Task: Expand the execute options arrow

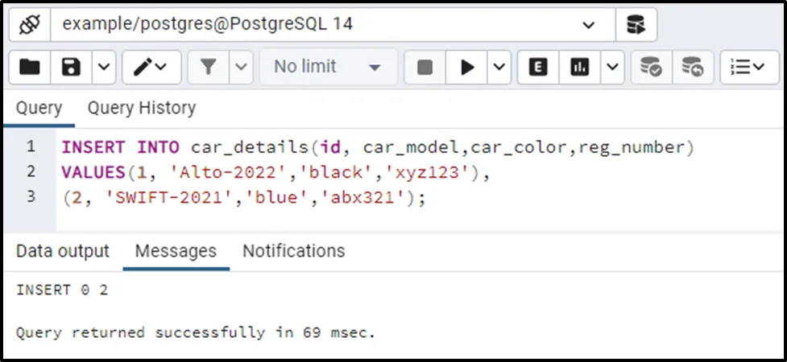Action: [x=499, y=67]
